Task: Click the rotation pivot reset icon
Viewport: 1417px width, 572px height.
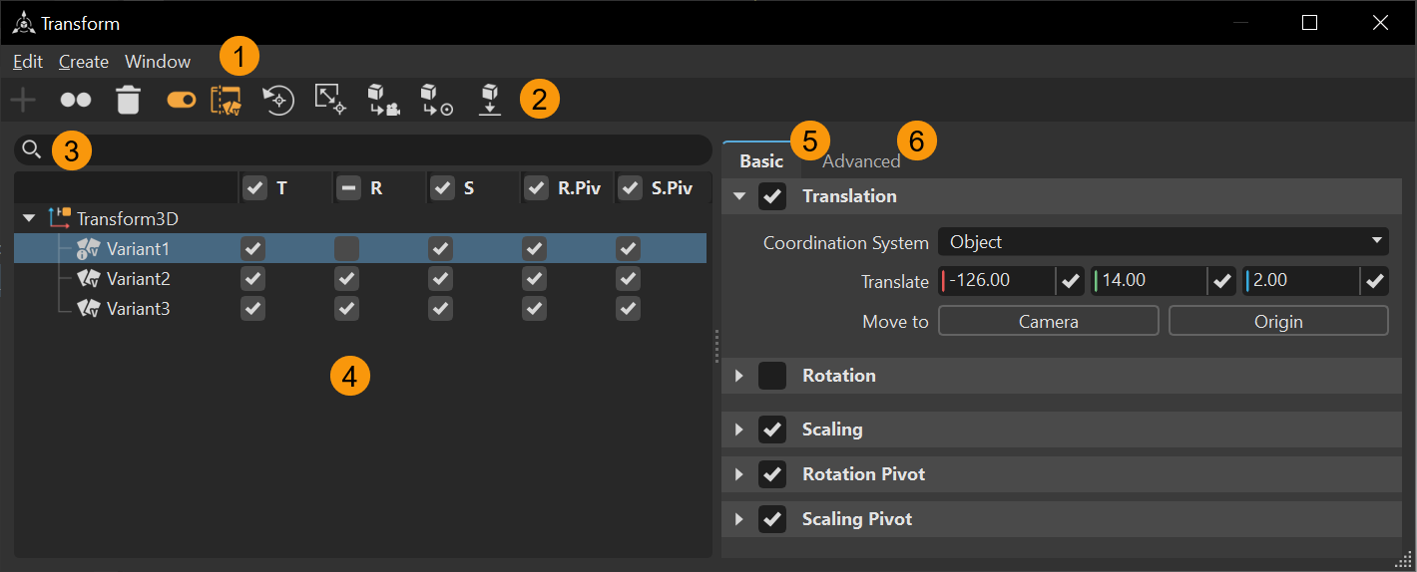Action: click(278, 100)
